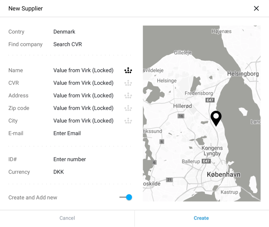269x227 pixels.
Task: Open the Contry selector showing Denmark
Action: pyautogui.click(x=64, y=32)
